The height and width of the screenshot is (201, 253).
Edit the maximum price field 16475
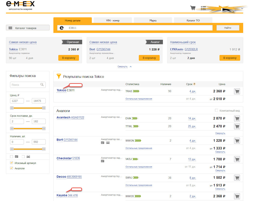(39, 101)
